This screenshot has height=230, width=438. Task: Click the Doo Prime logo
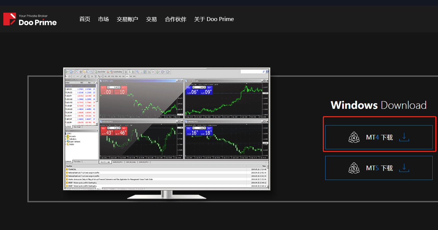point(30,19)
